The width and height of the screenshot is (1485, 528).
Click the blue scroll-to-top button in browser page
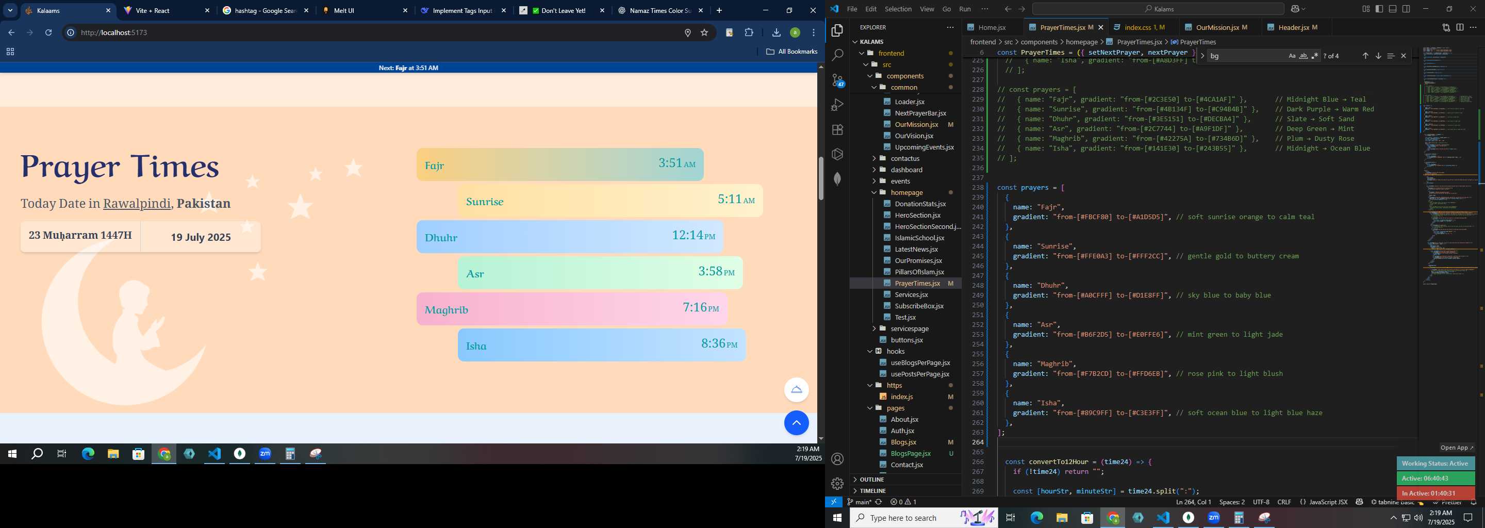click(x=796, y=423)
